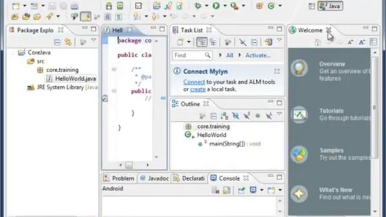Open Debug dropdown arrow

206,5
